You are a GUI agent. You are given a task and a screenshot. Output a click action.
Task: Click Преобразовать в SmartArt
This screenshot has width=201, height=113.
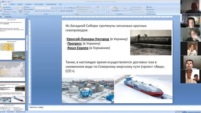coord(85,12)
